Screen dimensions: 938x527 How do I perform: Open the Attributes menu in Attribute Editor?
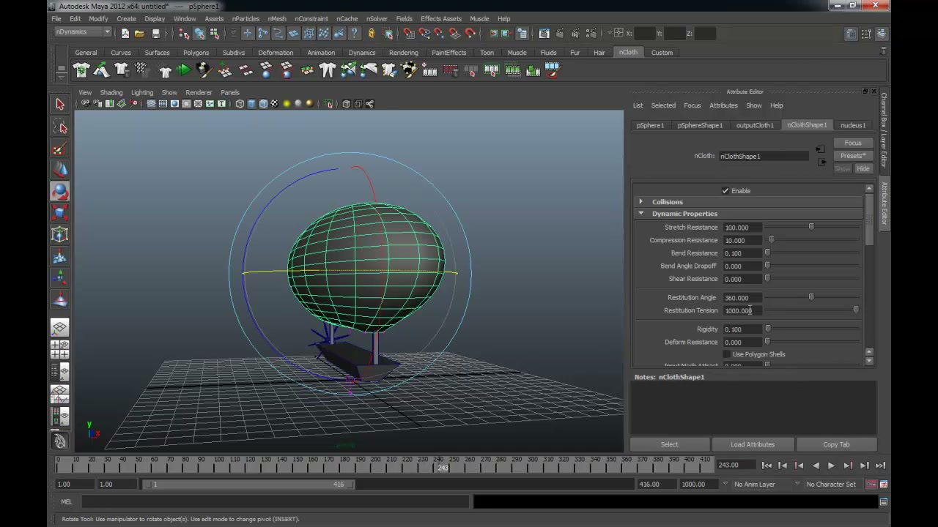pos(723,105)
